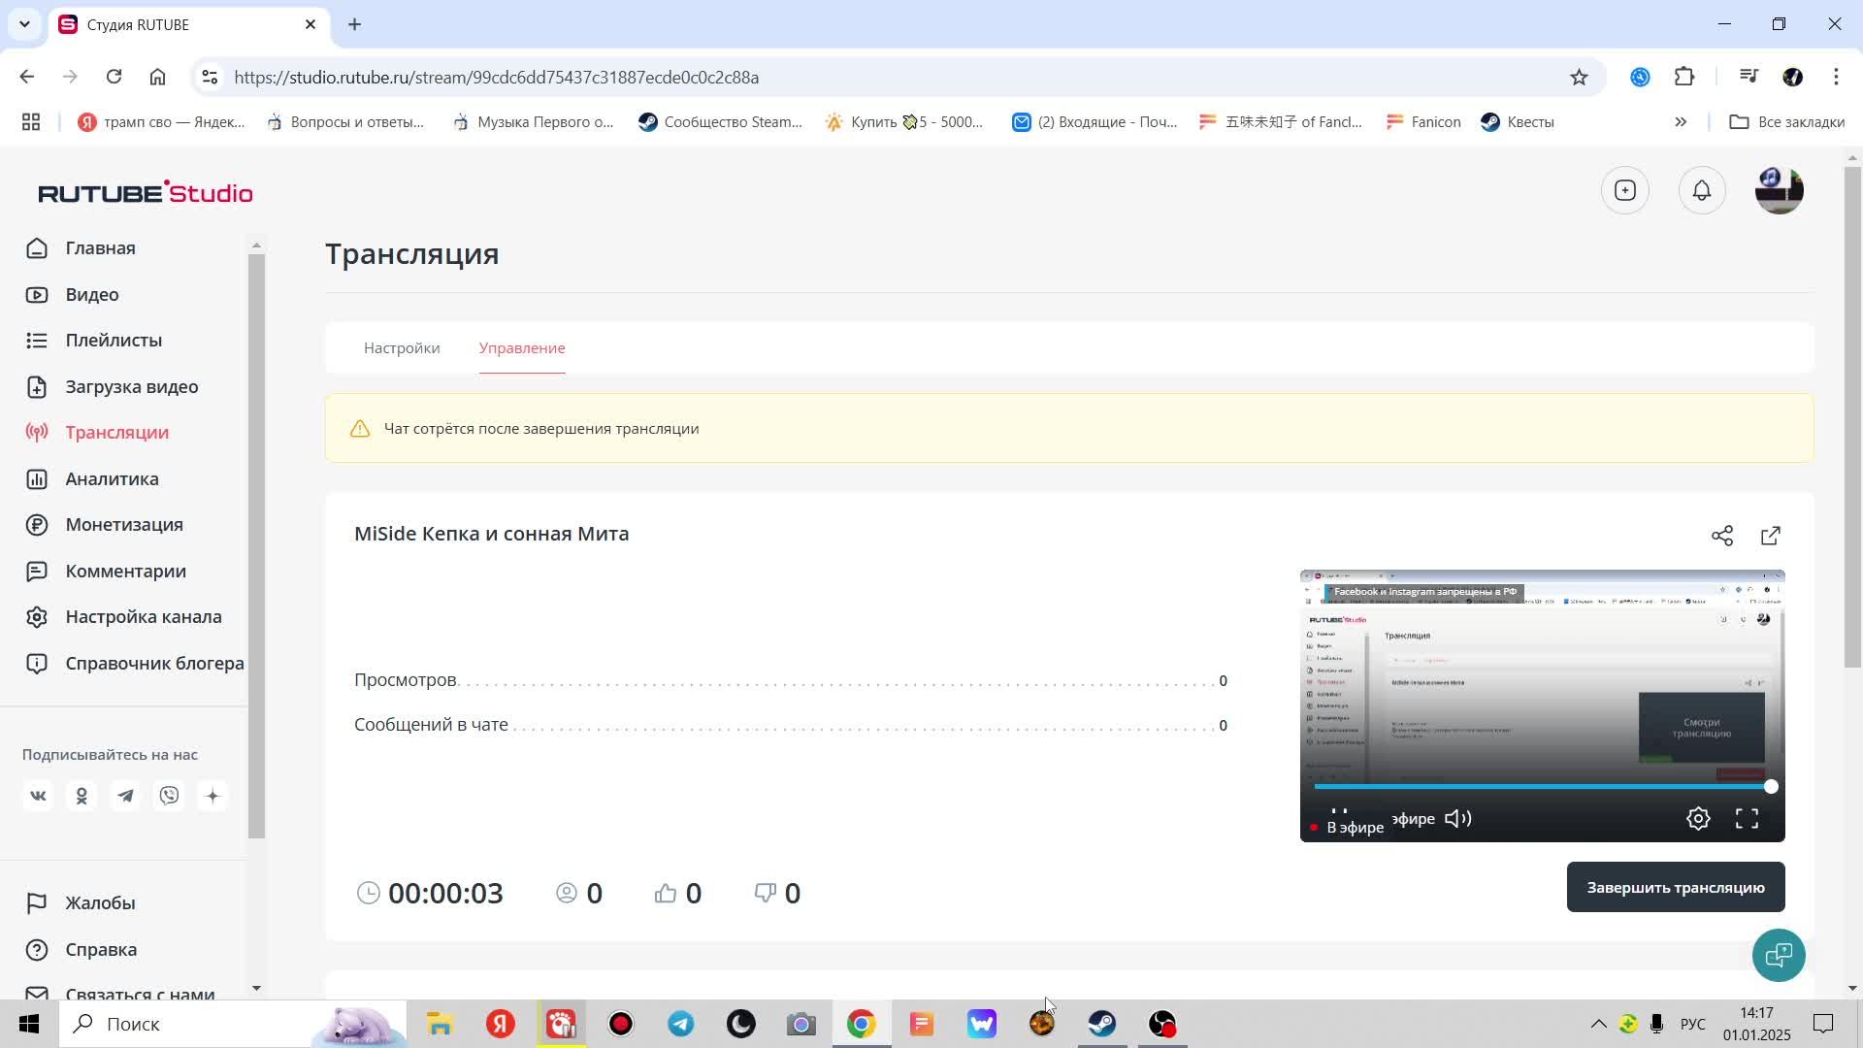Open the tab search dropdown arrow
The height and width of the screenshot is (1048, 1863).
(x=25, y=24)
